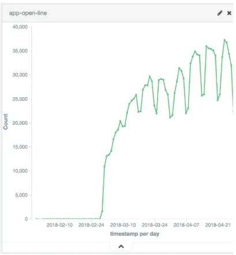Click the 5,000 y-axis label
This screenshot has height=255, width=236.
(21, 195)
